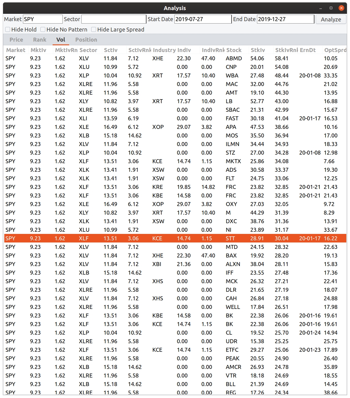Click the VTR stock cell

(x=231, y=376)
